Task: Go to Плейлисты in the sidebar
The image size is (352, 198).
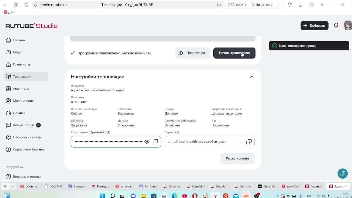Action: point(26,64)
